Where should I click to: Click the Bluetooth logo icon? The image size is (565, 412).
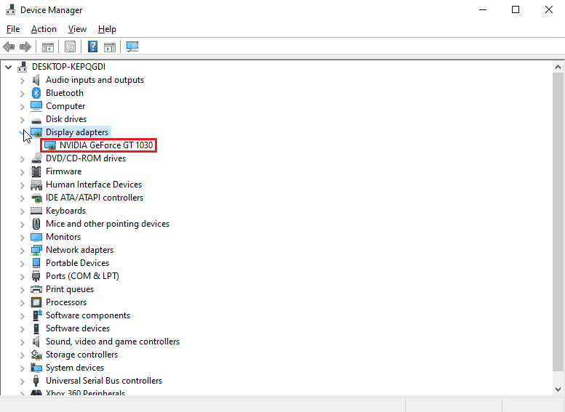pyautogui.click(x=36, y=93)
